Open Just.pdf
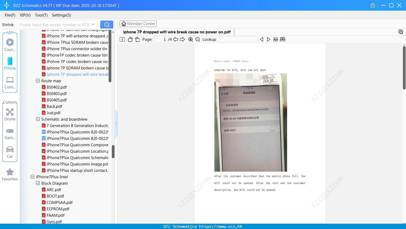Screen dimensions: 406x229 coord(51,113)
